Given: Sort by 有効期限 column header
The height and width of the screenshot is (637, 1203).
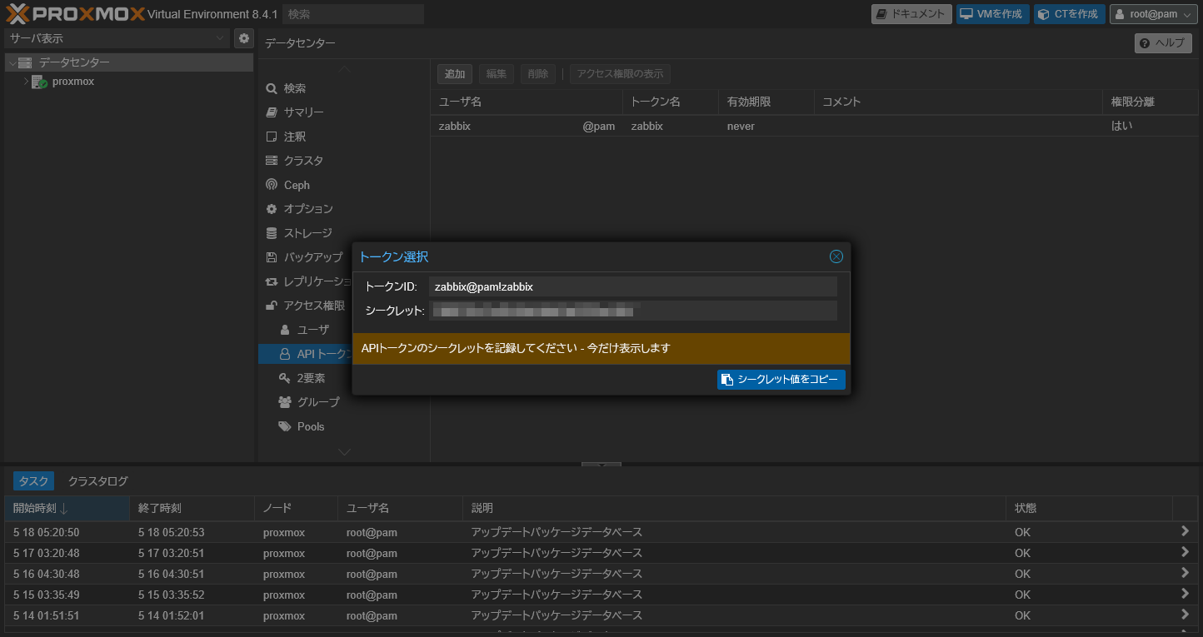Looking at the screenshot, I should click(766, 102).
